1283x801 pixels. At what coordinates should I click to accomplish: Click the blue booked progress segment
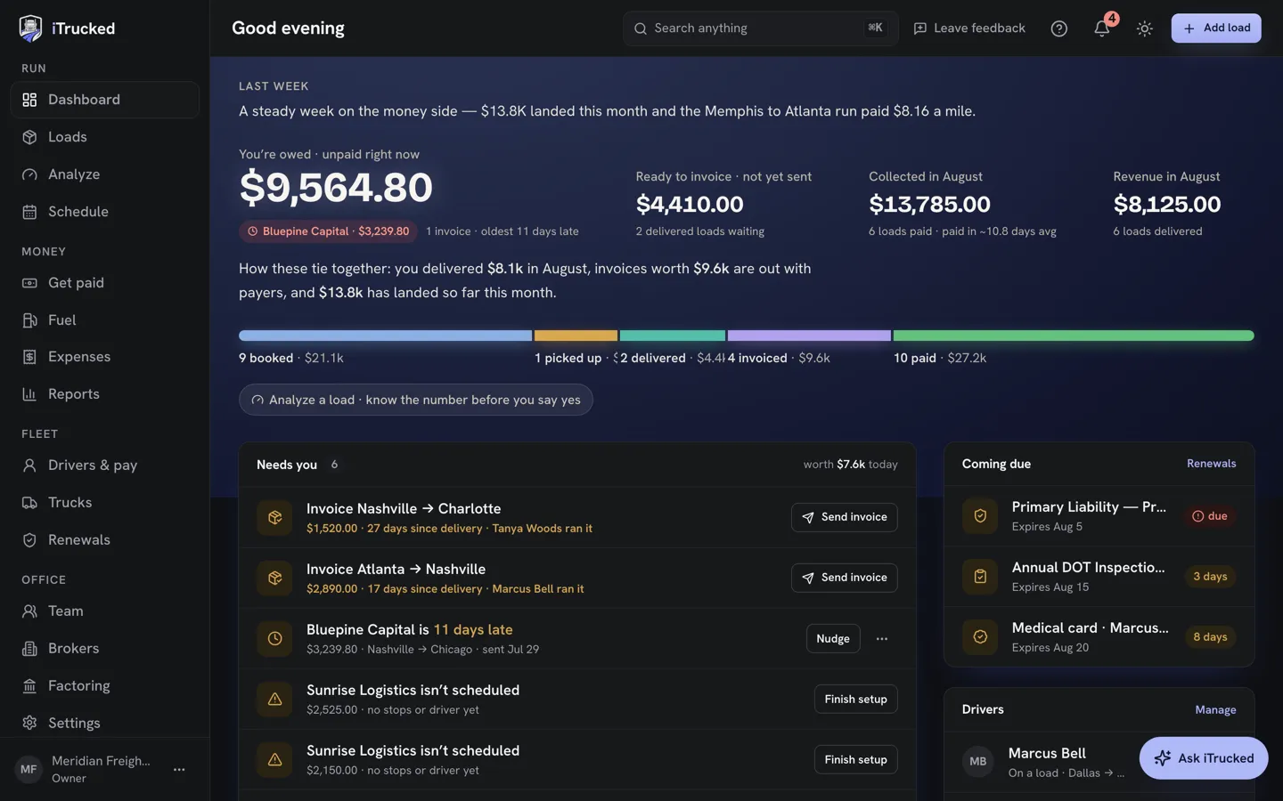(x=385, y=336)
